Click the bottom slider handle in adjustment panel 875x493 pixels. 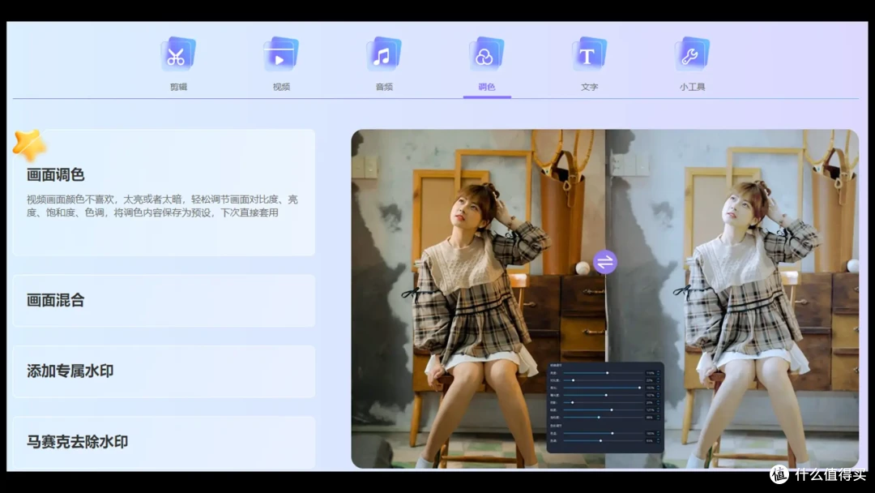coord(600,440)
